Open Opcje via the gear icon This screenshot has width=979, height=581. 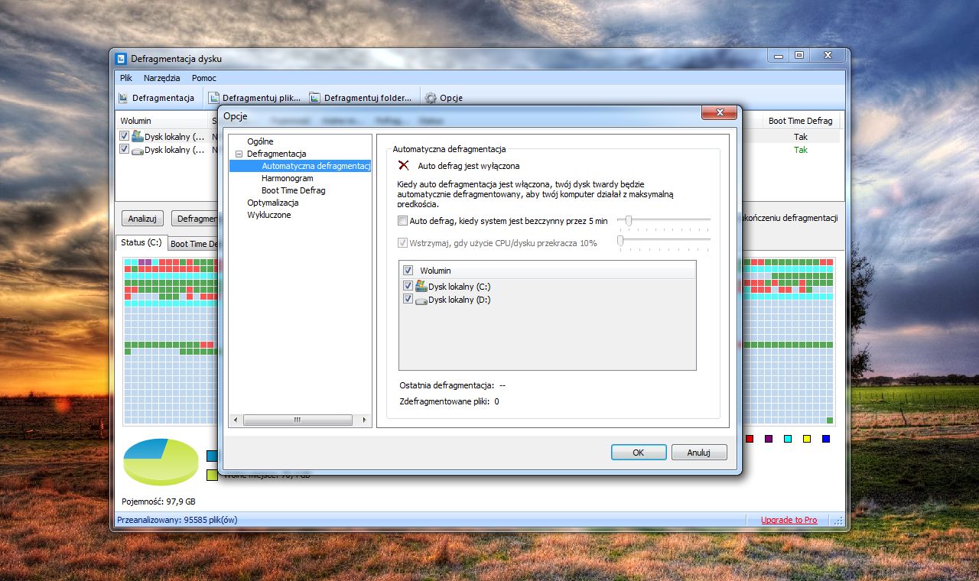coord(431,98)
